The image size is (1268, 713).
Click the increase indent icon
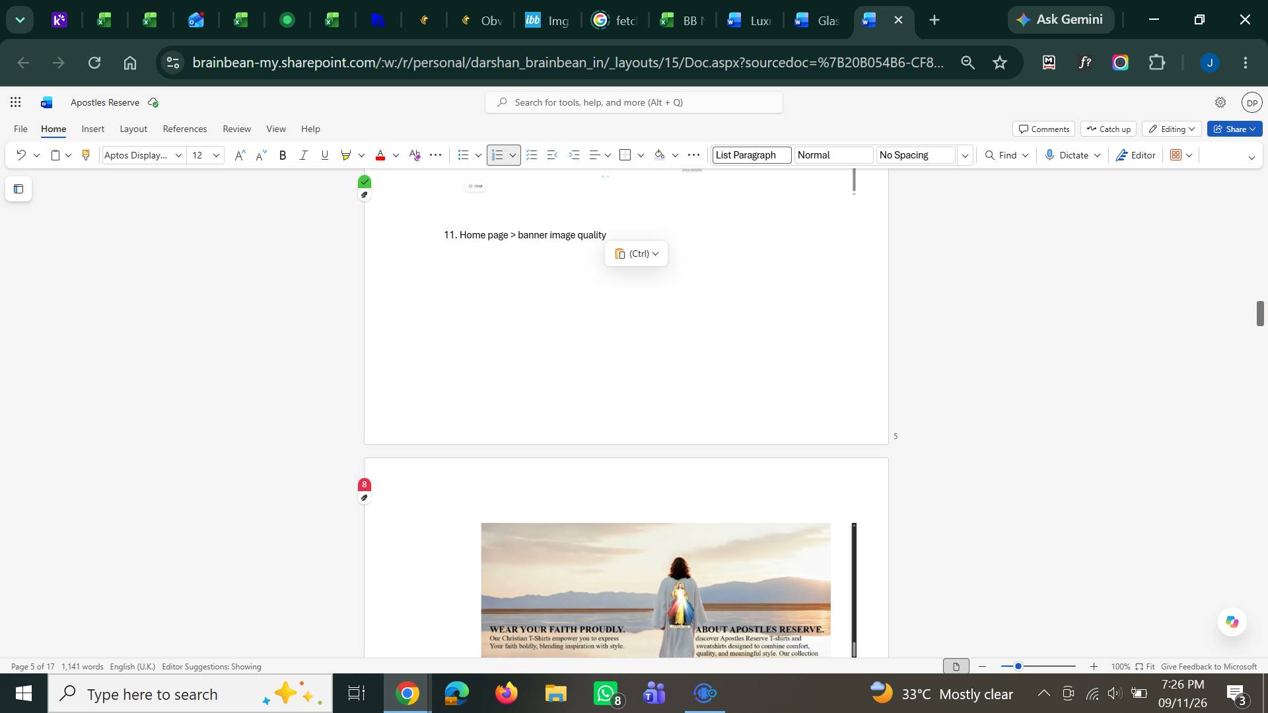click(x=574, y=155)
